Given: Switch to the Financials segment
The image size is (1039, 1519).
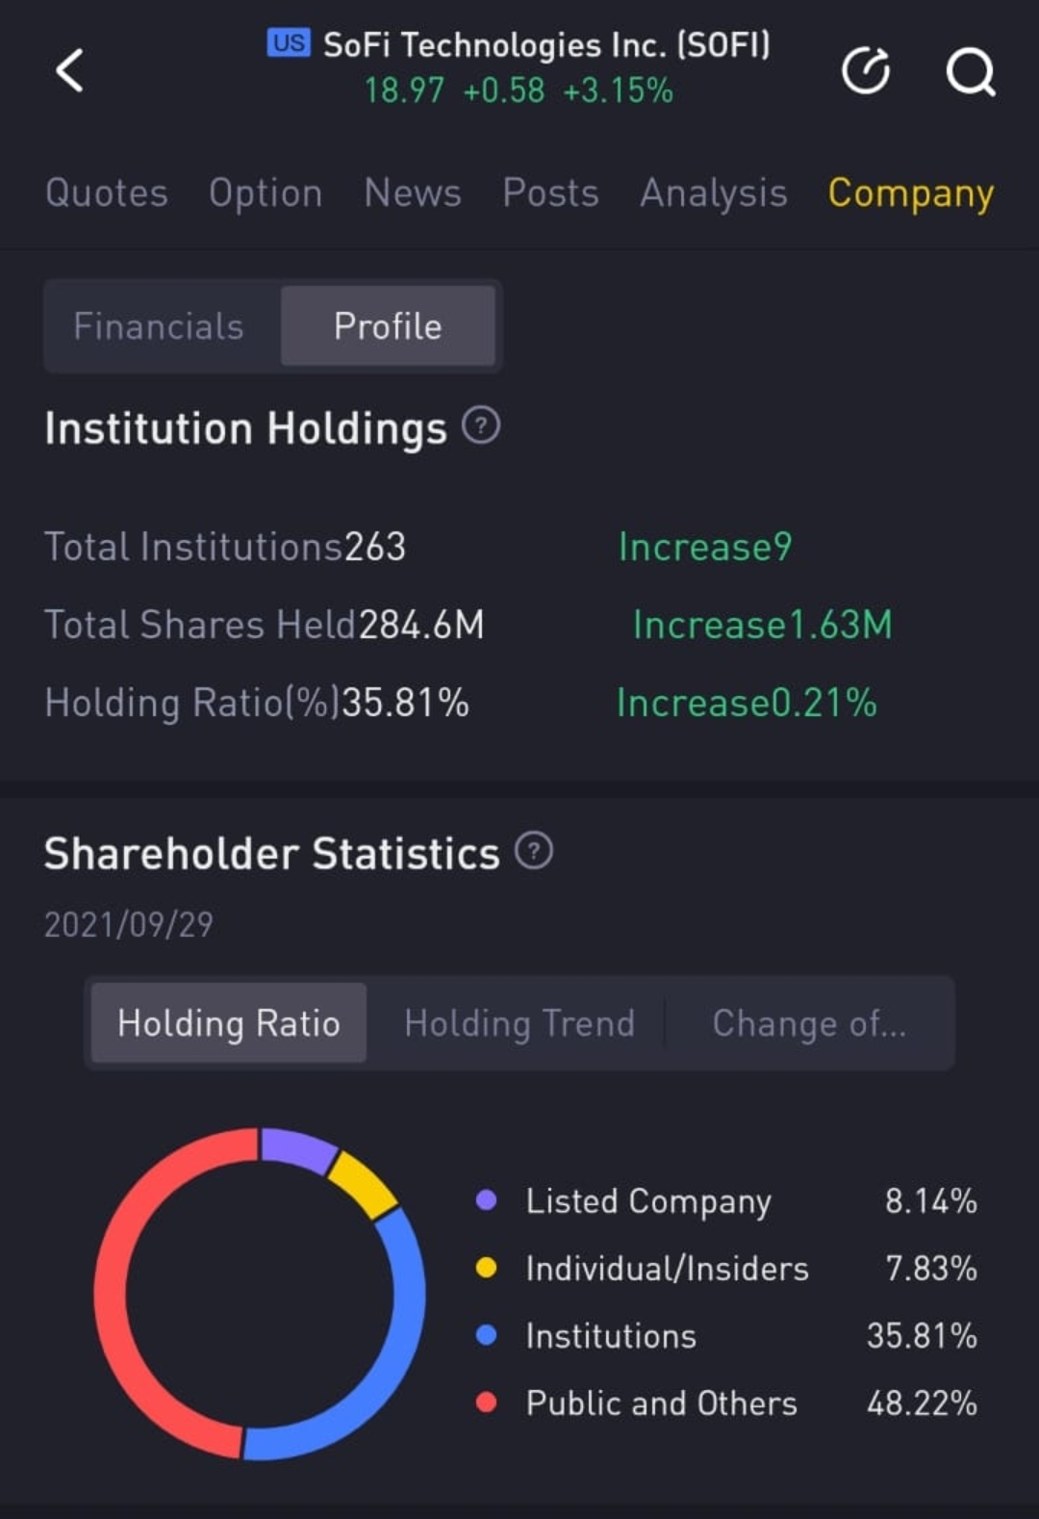Looking at the screenshot, I should (159, 326).
